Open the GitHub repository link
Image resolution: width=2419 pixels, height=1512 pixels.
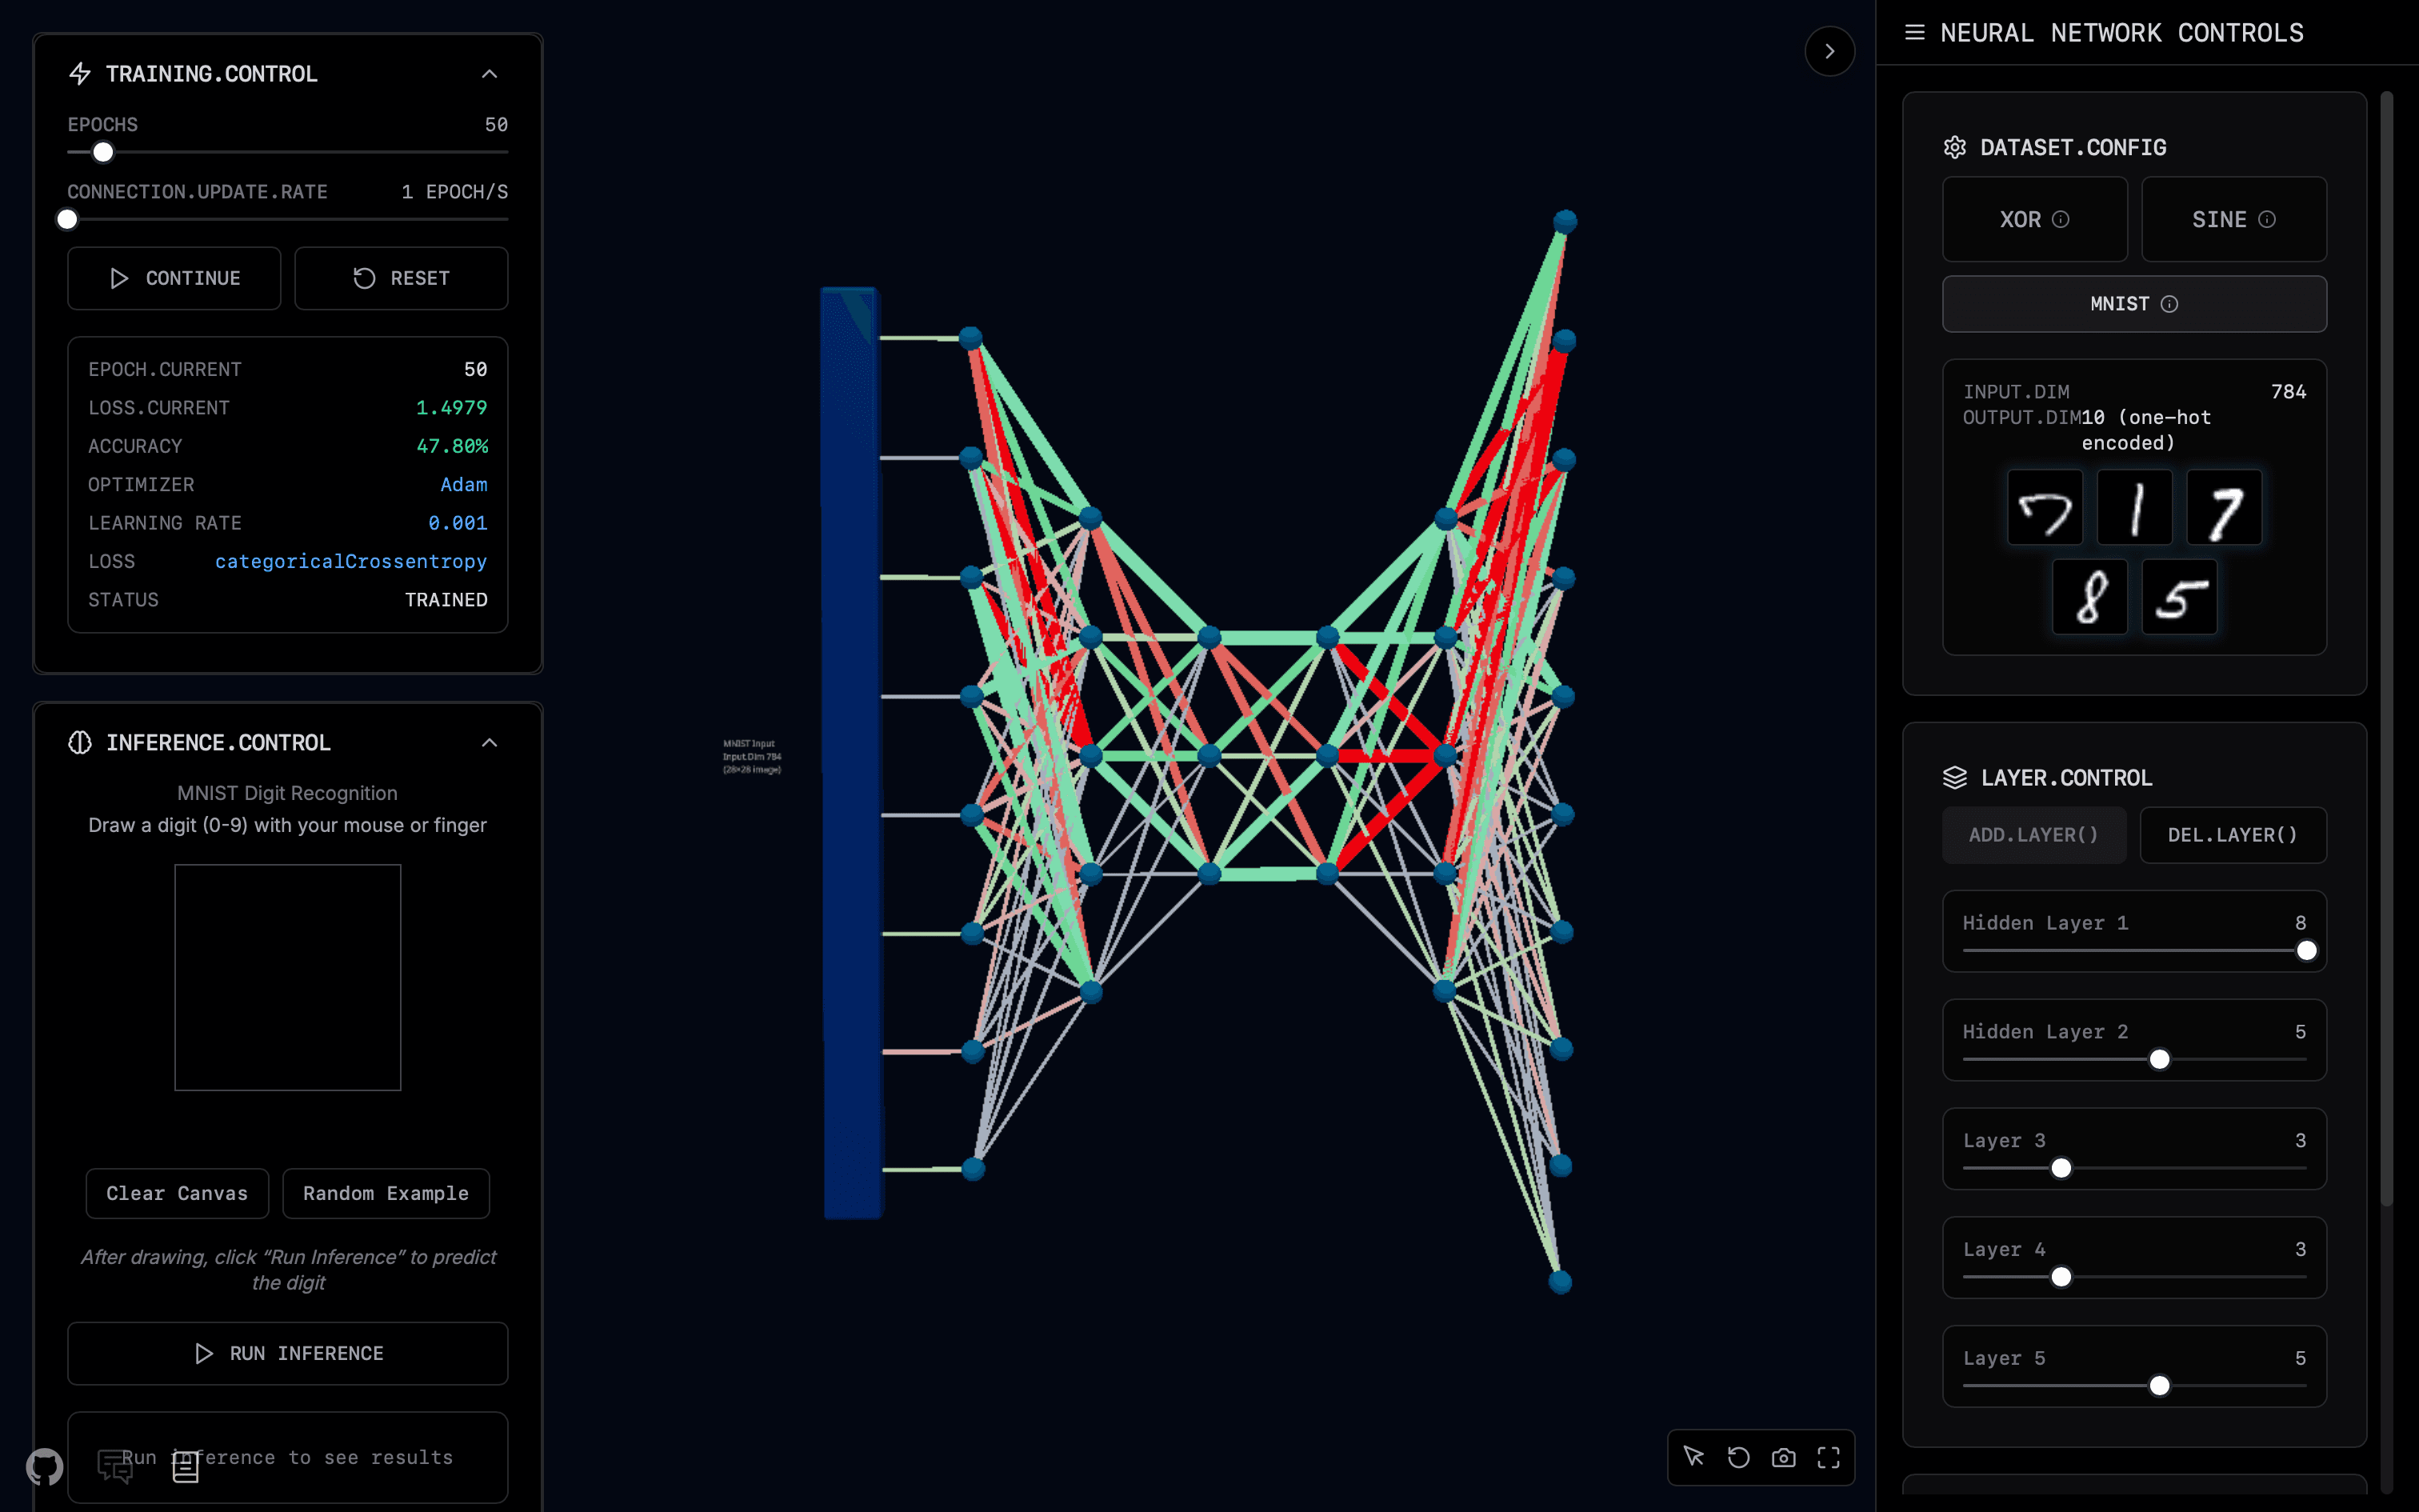tap(43, 1468)
